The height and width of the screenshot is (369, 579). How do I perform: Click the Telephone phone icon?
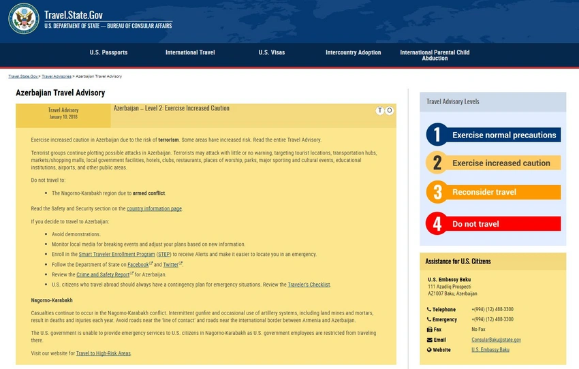click(429, 309)
